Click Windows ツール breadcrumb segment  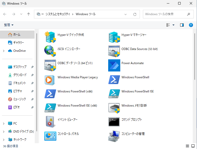click(86, 14)
